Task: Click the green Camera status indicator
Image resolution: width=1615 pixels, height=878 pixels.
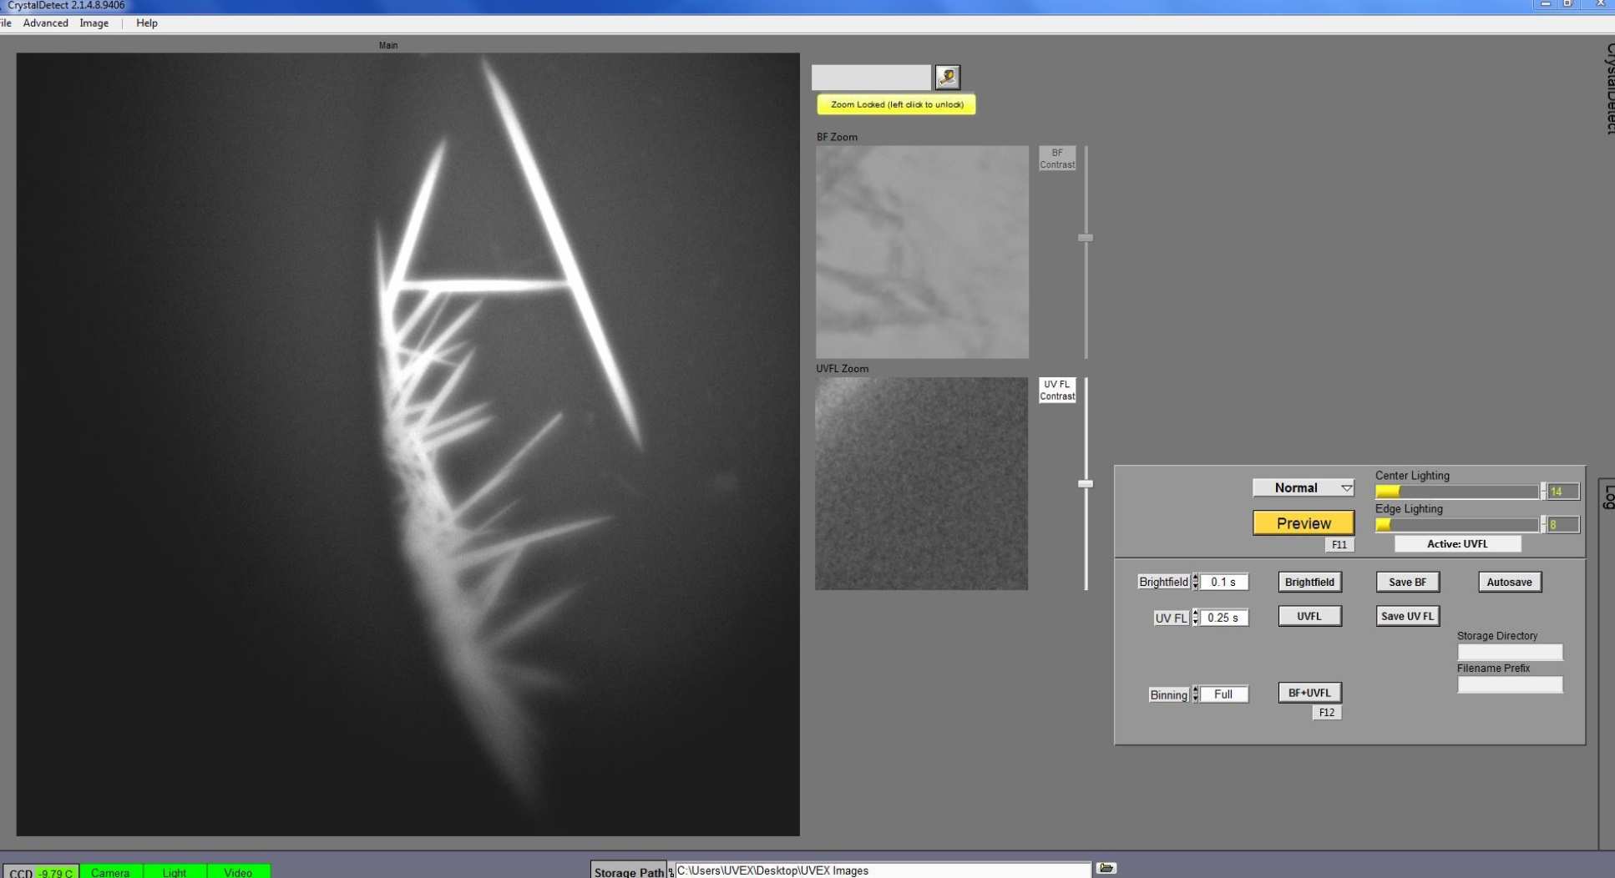Action: tap(110, 872)
